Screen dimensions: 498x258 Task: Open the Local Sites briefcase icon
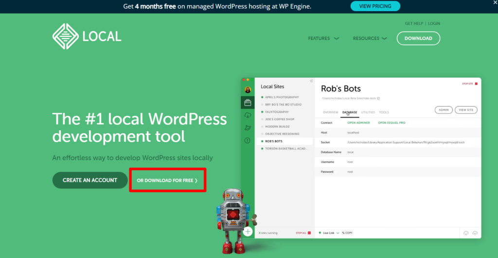pos(248,103)
